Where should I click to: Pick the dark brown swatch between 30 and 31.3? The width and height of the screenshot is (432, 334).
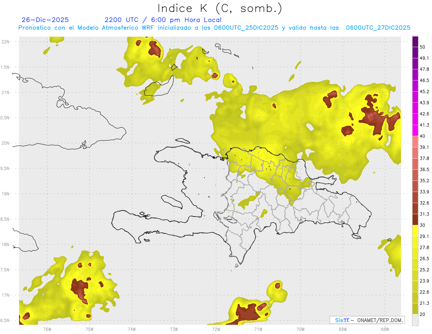[x=415, y=219]
